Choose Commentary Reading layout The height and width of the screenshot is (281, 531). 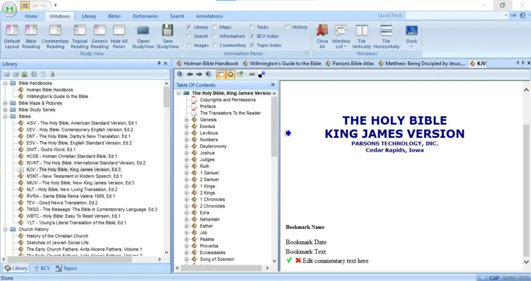55,36
